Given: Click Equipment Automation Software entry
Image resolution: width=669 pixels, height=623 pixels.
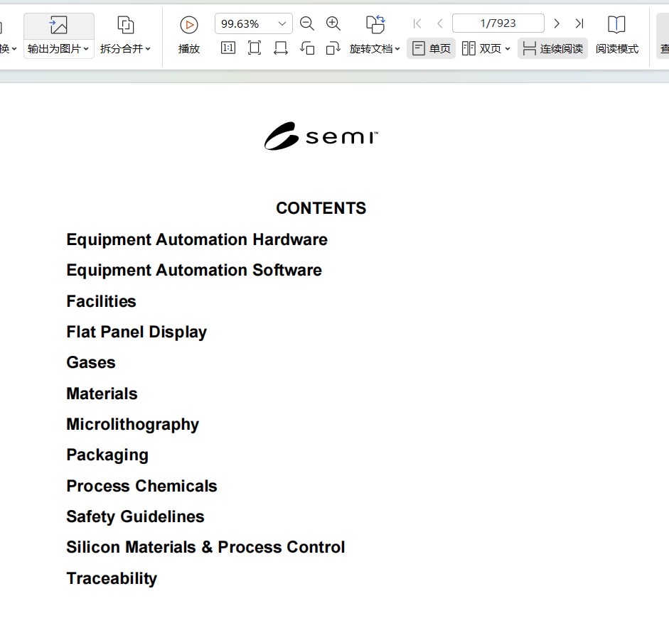Looking at the screenshot, I should coord(194,271).
